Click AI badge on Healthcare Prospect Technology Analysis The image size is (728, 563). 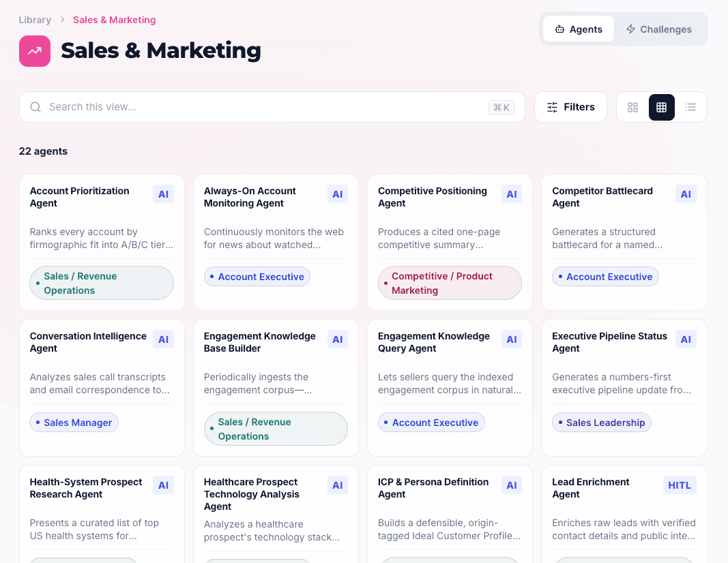338,485
